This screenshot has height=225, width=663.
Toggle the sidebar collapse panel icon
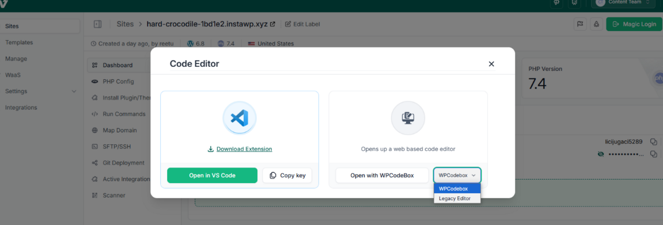(x=98, y=24)
